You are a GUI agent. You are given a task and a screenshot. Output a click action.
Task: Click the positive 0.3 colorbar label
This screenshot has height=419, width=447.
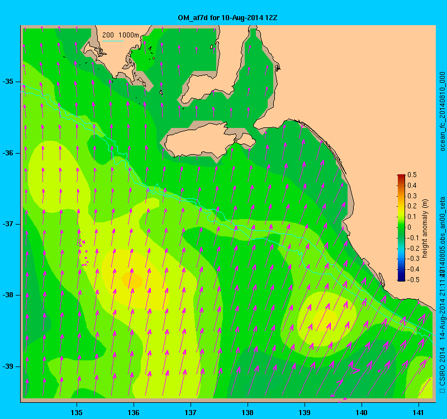(412, 196)
